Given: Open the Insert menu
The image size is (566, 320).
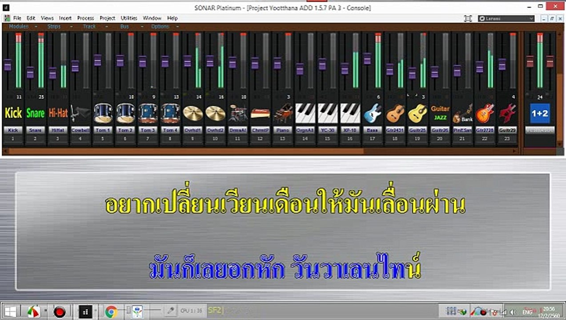Looking at the screenshot, I should click(65, 18).
